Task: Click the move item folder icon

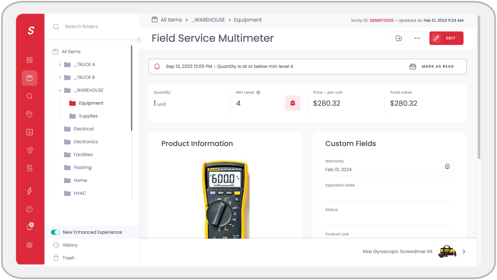Action: (399, 38)
